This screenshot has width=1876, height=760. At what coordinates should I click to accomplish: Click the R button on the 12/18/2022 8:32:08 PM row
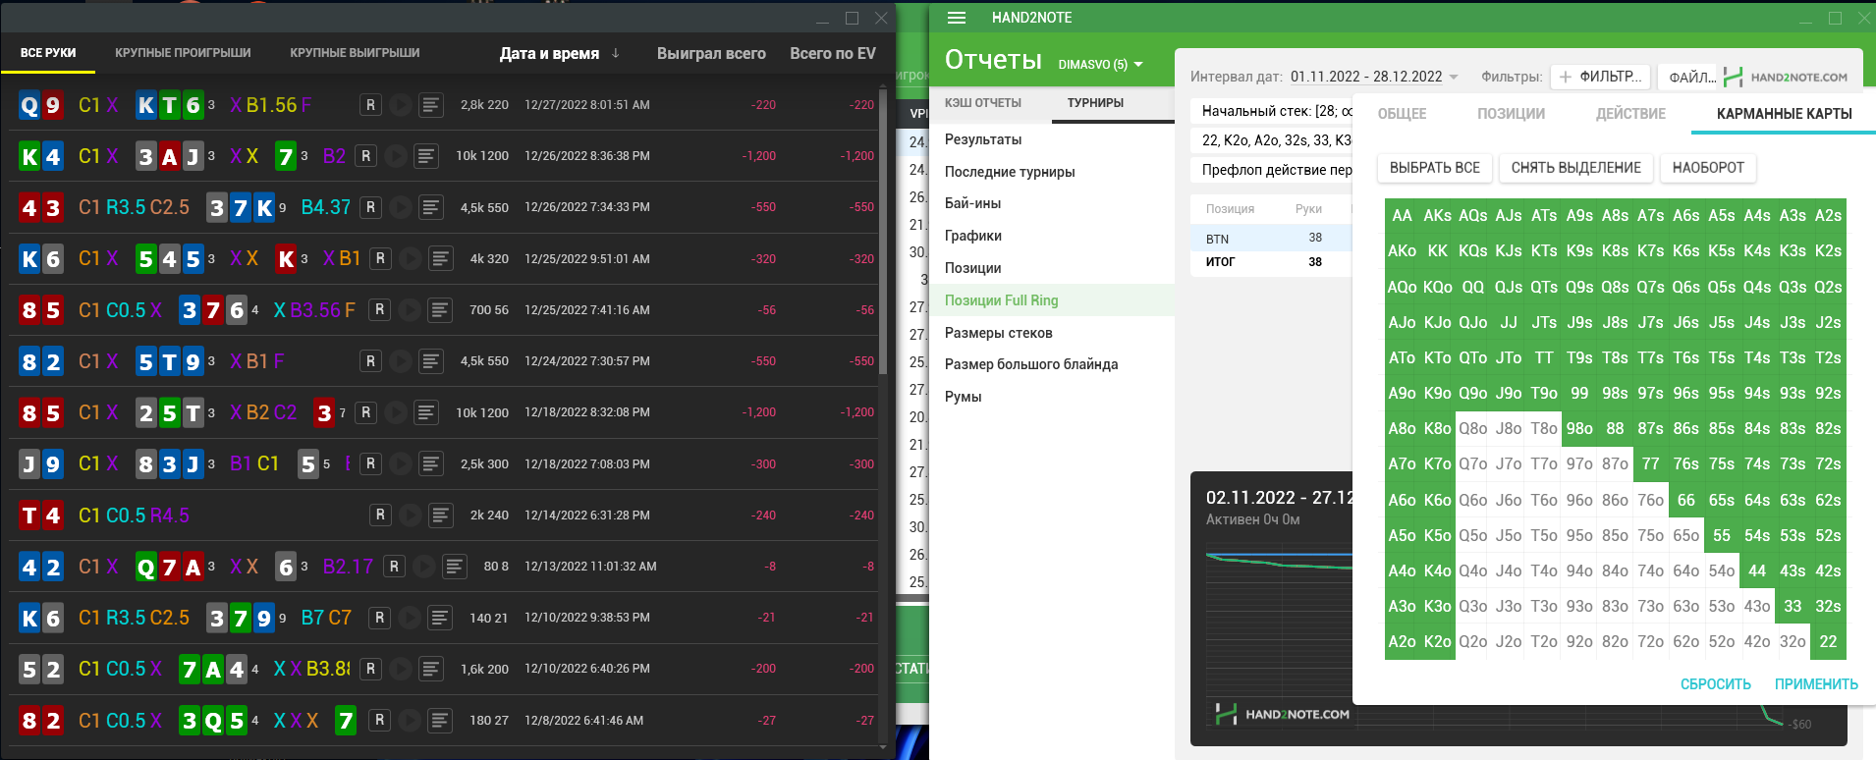point(365,412)
